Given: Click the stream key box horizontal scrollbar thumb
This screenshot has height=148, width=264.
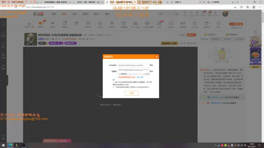Looking at the screenshot, I should (123, 74).
